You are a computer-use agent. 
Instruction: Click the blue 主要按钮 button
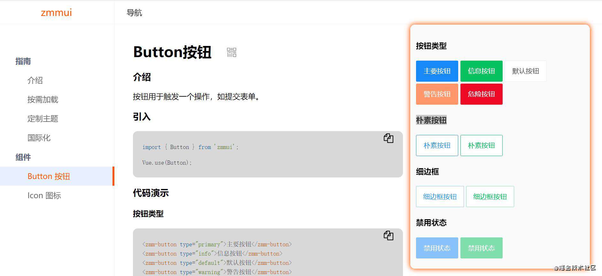(x=437, y=71)
